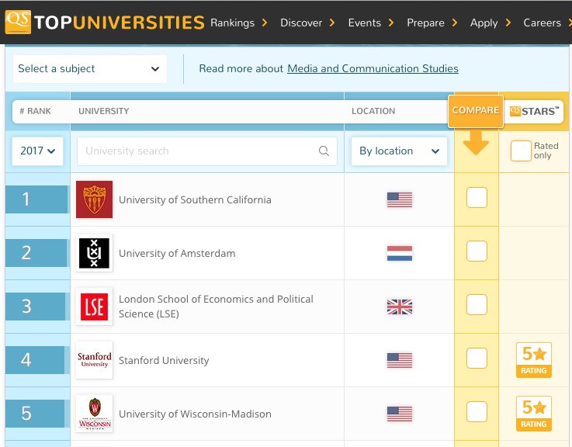Click rank number 5 cell
Image resolution: width=572 pixels, height=447 pixels.
(36, 414)
